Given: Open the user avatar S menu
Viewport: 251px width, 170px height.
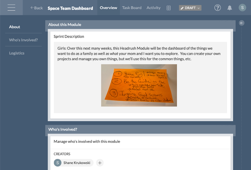Looking at the screenshot, I should tap(242, 8).
